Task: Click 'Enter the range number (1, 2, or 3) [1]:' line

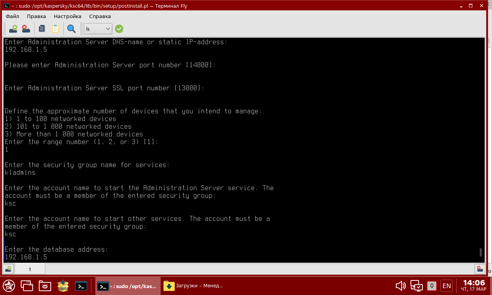Action: [x=81, y=142]
